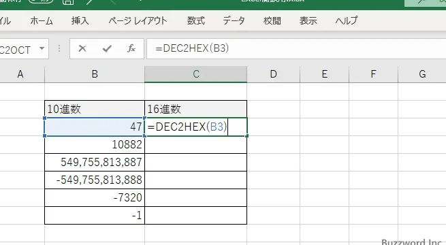The width and height of the screenshot is (446, 245).
Task: Select empty 16進数 cell beside -7320
Action: (195, 197)
